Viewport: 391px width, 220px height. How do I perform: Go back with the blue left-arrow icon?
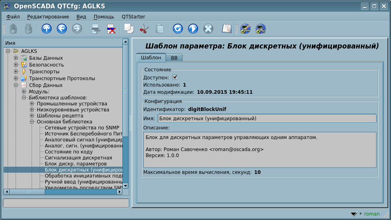point(62,29)
